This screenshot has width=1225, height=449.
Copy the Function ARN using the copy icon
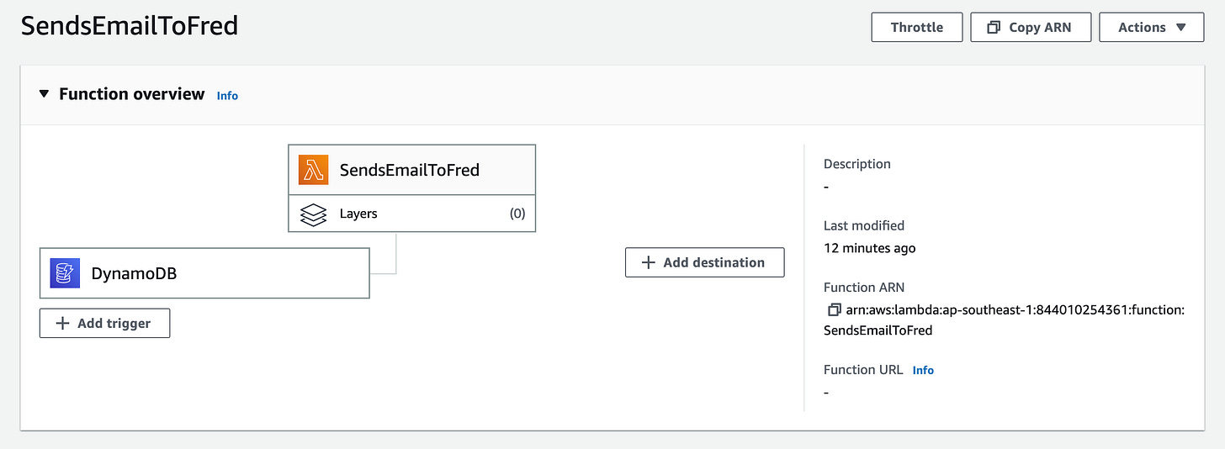[834, 310]
